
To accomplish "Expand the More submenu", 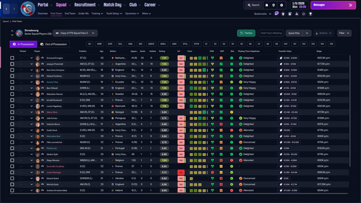I will point(146,14).
